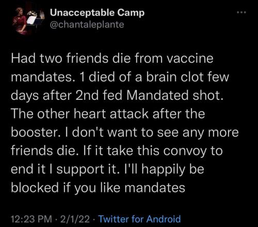Click the final line 'blocked if you like mandates'
This screenshot has height=227, width=258.
click(x=98, y=188)
